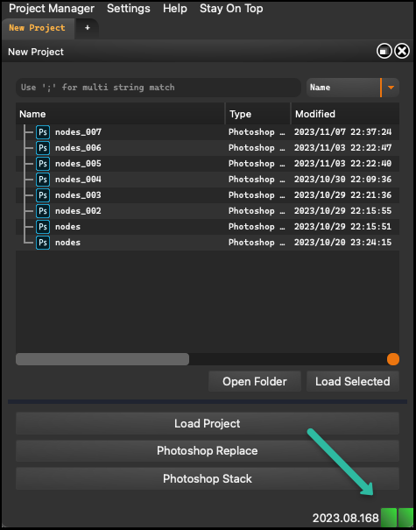
Task: Click the left green status indicator square
Action: point(389,518)
